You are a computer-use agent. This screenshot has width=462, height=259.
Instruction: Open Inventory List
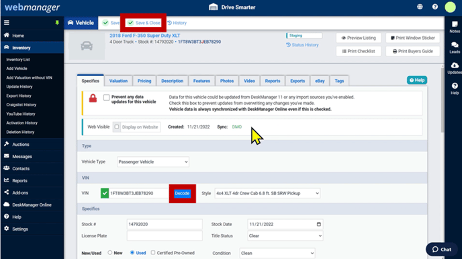[x=18, y=59]
